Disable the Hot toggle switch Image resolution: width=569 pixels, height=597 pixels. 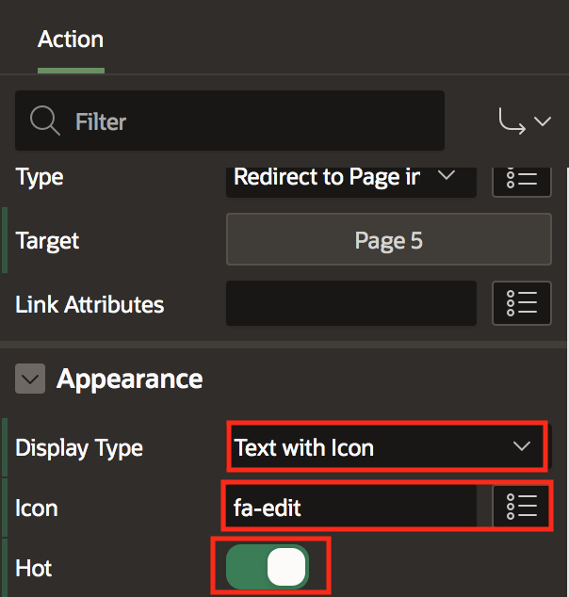point(268,567)
